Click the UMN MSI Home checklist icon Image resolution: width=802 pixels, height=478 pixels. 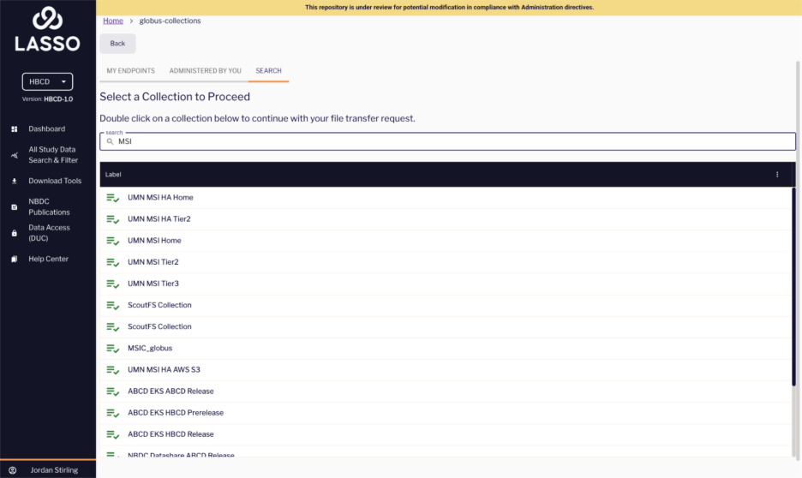pyautogui.click(x=113, y=241)
